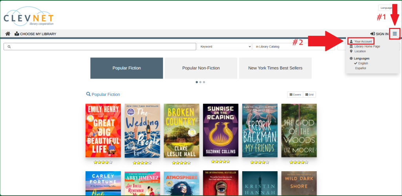Open the Abby Jimenez book cover
The image size is (402, 196).
point(142,184)
